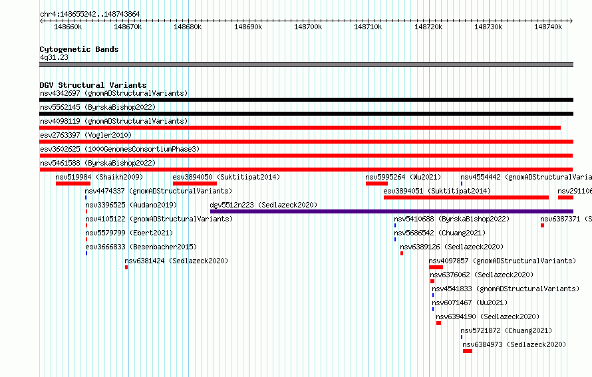Click the 148740k ruler position

point(548,27)
